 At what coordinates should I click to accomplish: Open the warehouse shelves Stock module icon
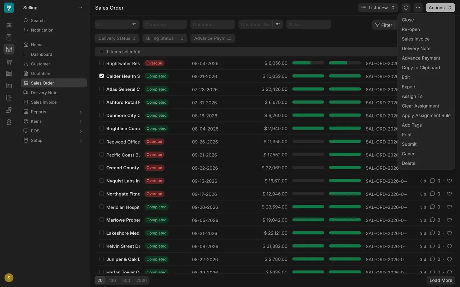(9, 74)
